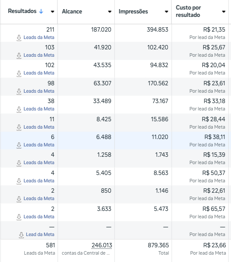Image resolution: width=231 pixels, height=262 pixels.
Task: Click download icon beside the 38 leads row
Action: pos(19,109)
